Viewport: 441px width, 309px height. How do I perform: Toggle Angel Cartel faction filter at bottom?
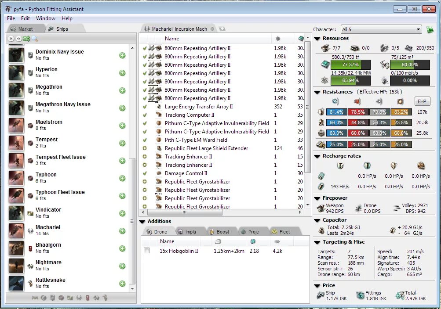coord(79,298)
